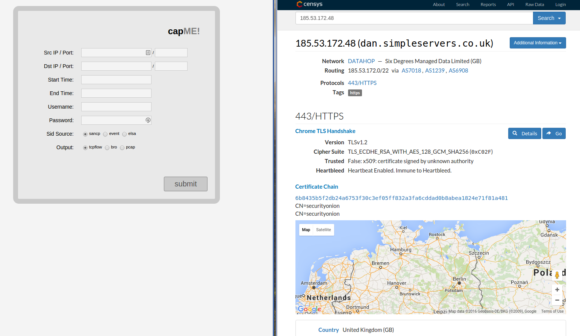Image resolution: width=580 pixels, height=336 pixels.
Task: Zoom in on the map
Action: coord(557,290)
